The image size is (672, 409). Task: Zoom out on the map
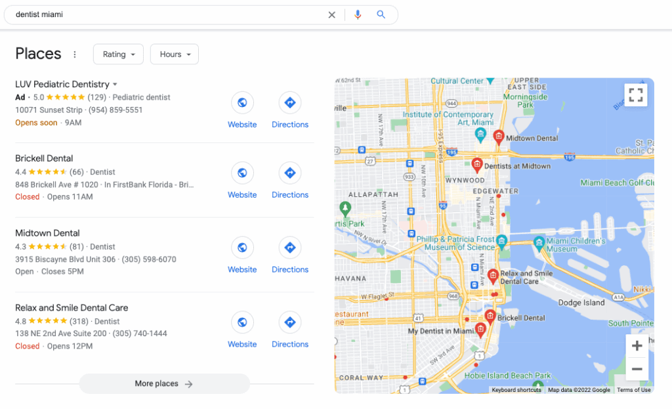[x=637, y=369]
